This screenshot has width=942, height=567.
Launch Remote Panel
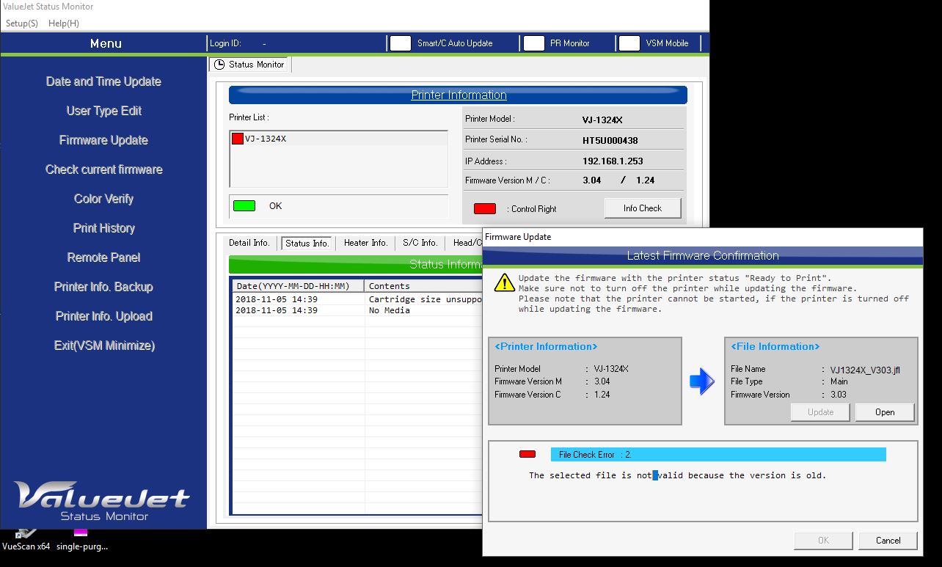pos(103,257)
